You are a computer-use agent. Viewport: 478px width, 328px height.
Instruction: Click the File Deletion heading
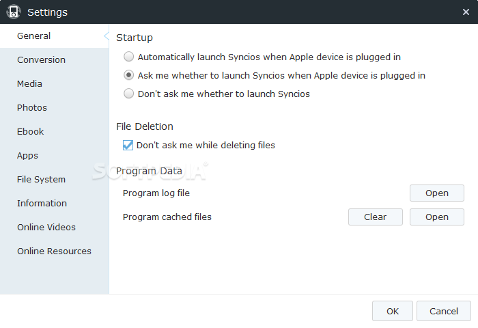tap(145, 126)
